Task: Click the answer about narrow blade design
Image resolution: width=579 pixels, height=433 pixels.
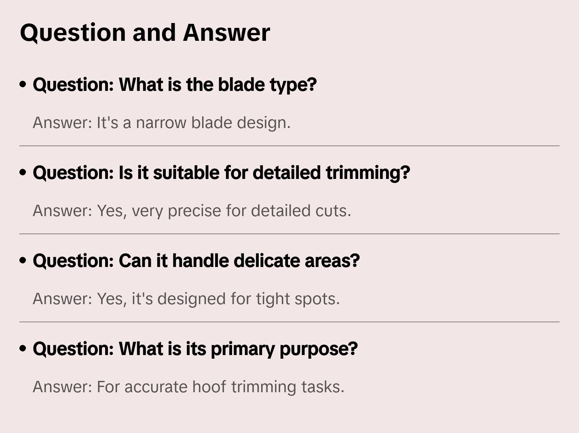Action: pyautogui.click(x=162, y=123)
